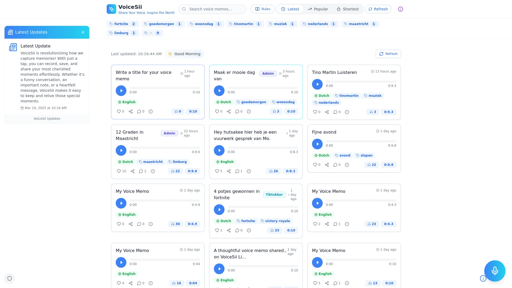Toggle the 'fortnite' tag filter
Image resolution: width=512 pixels, height=288 pixels.
123,24
